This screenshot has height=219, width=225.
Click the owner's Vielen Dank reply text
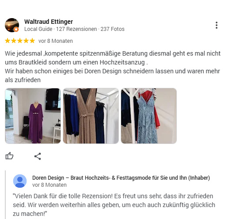[x=114, y=205]
